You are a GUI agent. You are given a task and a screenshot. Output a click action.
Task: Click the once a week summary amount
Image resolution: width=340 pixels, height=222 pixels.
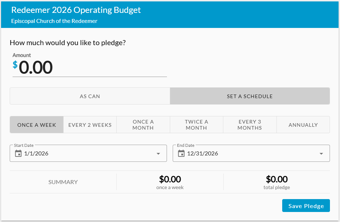tap(170, 179)
